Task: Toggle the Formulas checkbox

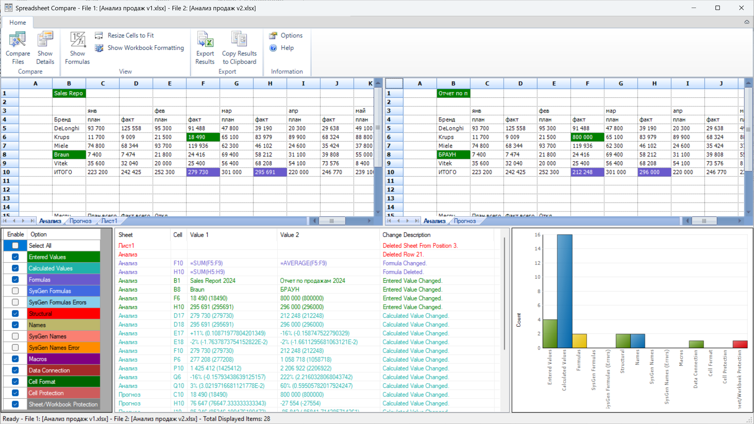Action: coord(15,279)
